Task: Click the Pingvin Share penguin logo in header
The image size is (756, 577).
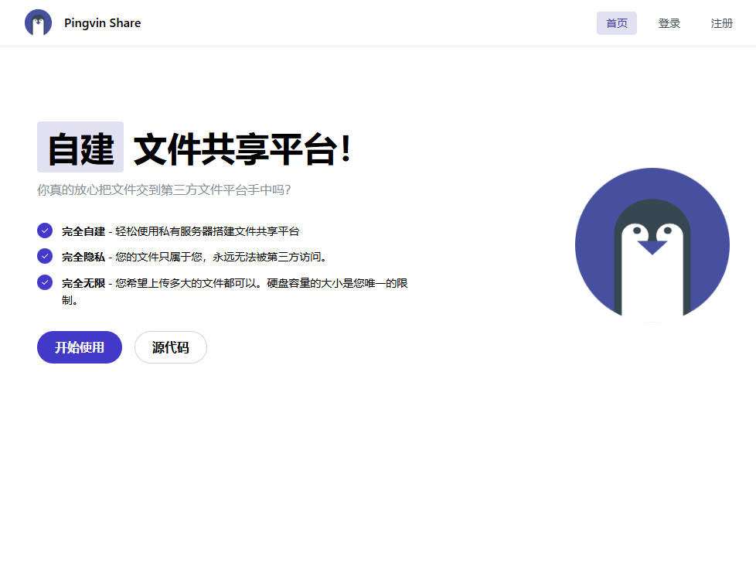Action: (38, 23)
